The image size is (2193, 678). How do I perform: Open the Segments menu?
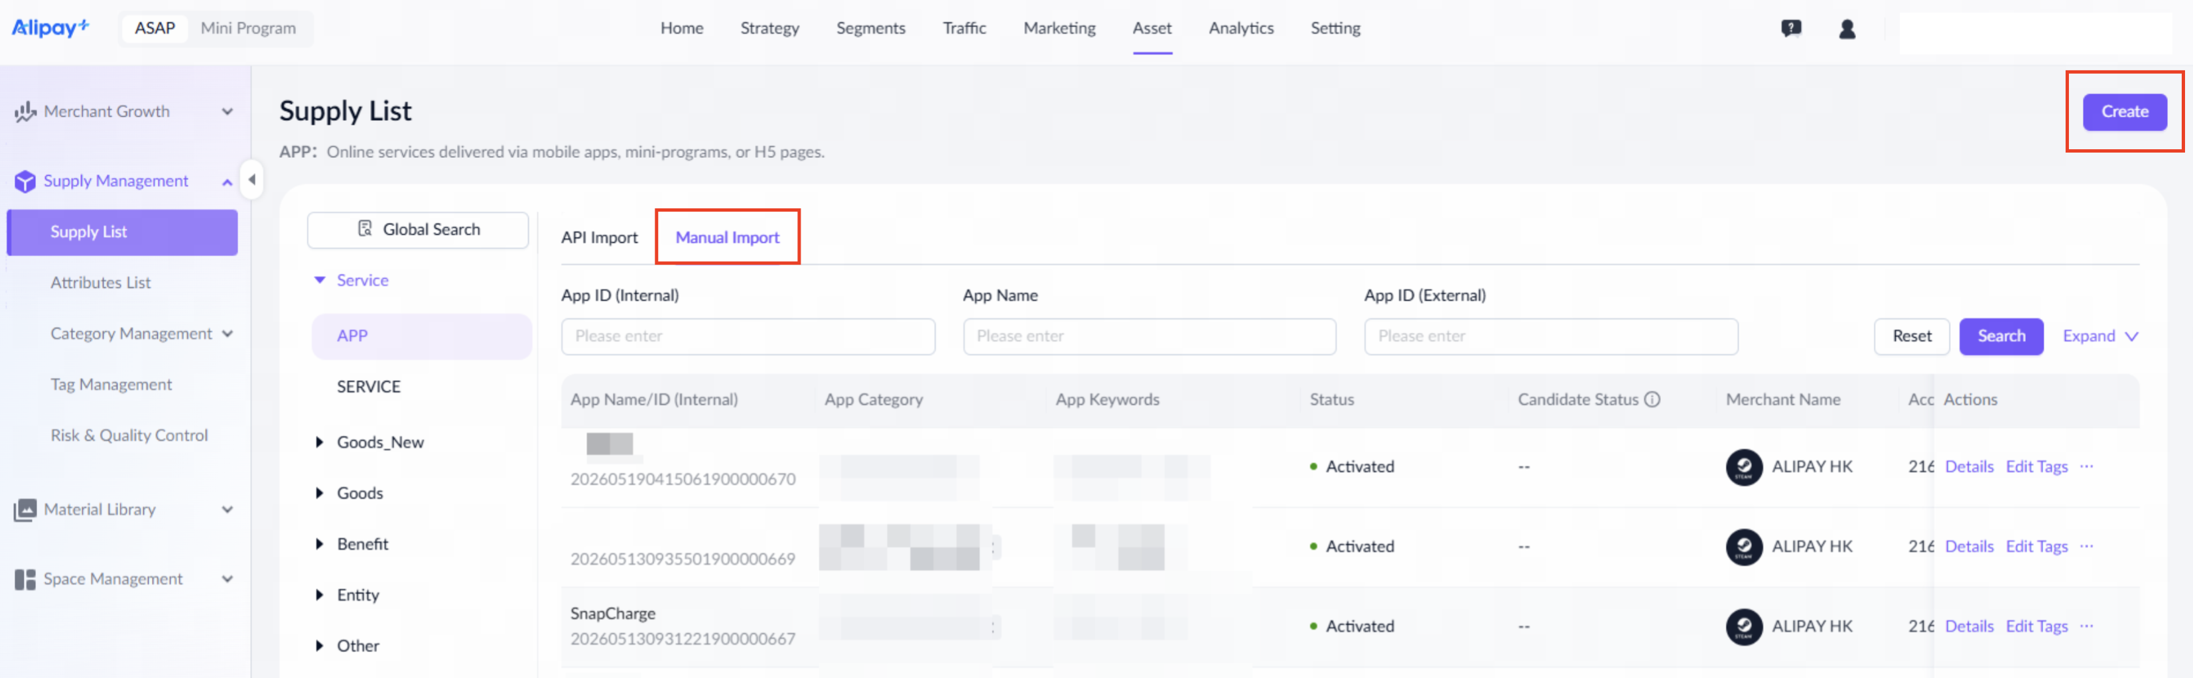coord(870,28)
